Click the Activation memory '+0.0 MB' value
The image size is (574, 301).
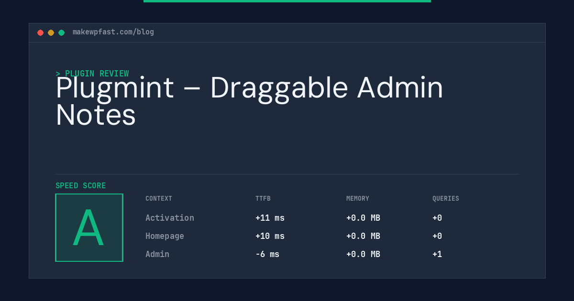[x=363, y=218]
